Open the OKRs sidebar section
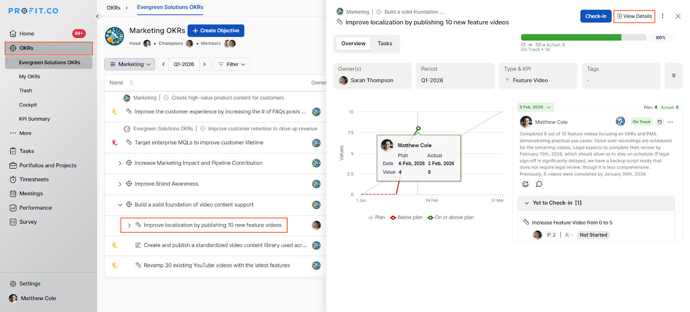690x312 pixels. (49, 48)
